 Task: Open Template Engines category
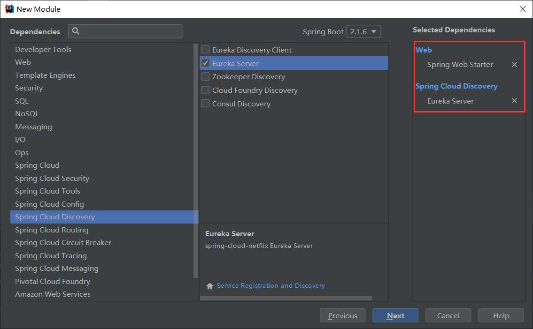(102, 75)
